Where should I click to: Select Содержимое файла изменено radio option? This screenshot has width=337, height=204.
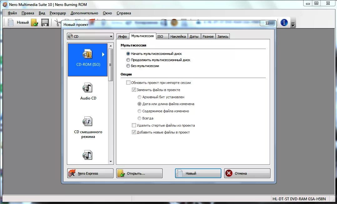pos(139,111)
